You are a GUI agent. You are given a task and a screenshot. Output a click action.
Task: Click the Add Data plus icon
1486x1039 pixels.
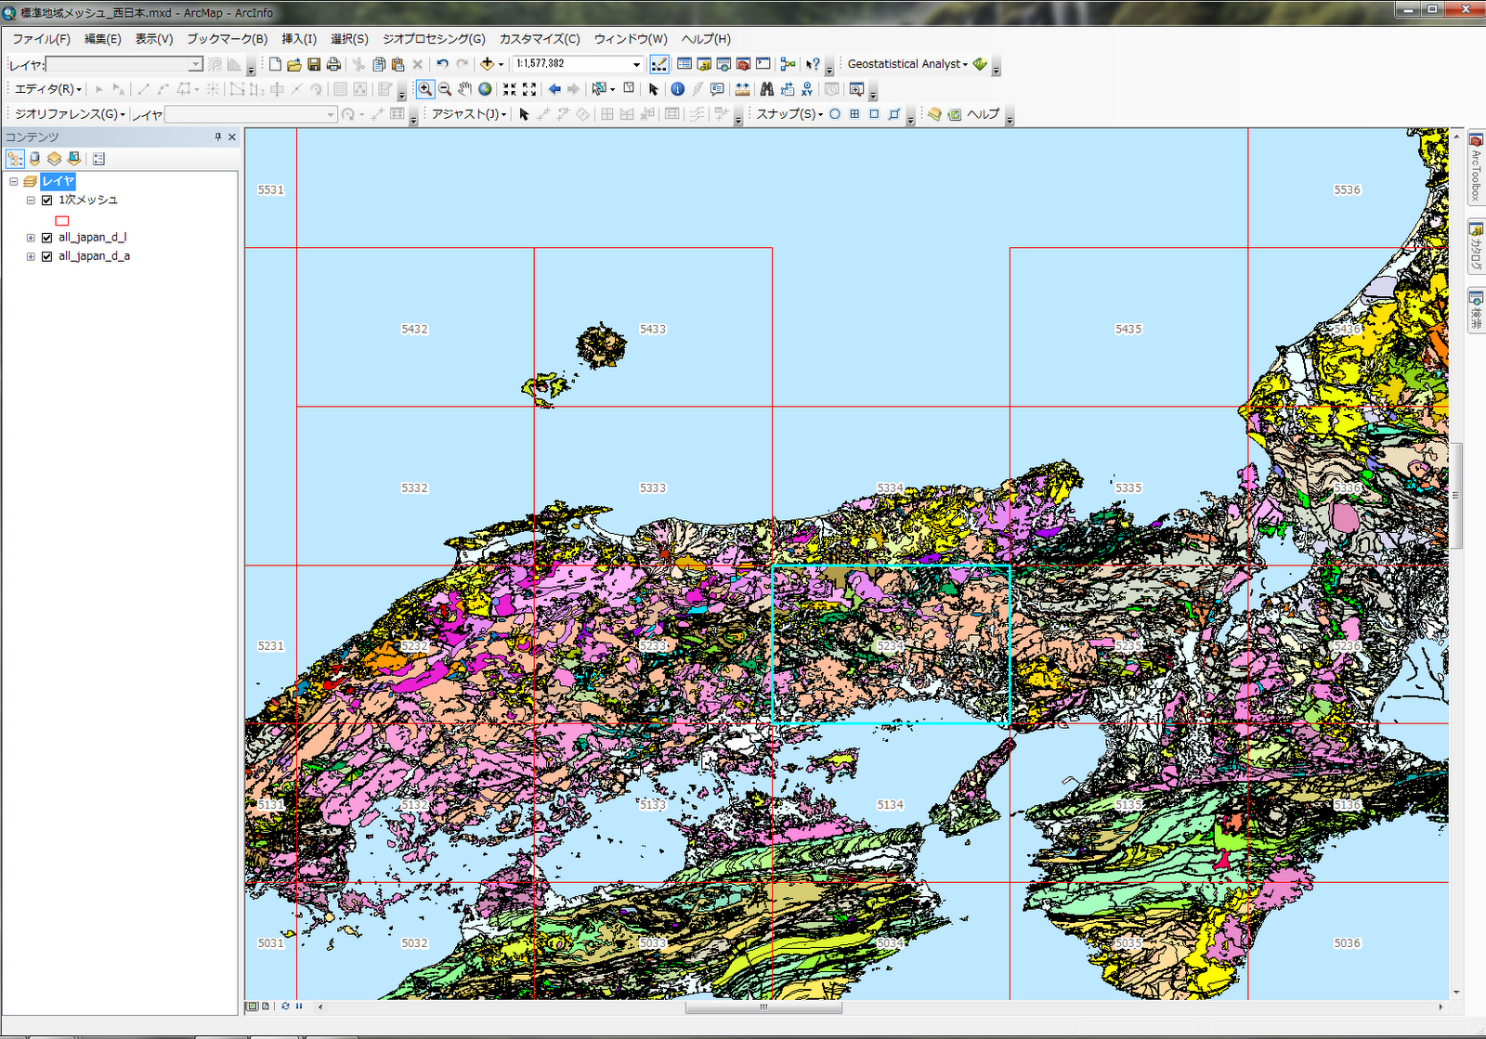487,64
